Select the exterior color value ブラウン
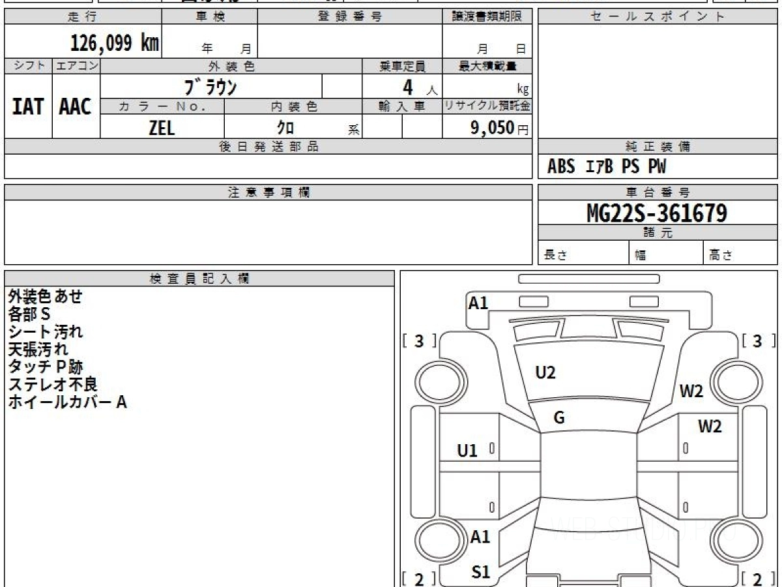 210,87
